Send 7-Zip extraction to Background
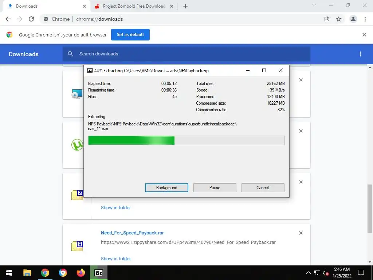Viewport: 373px width, 280px height. pyautogui.click(x=166, y=188)
